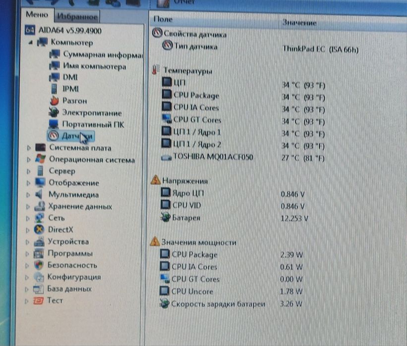This screenshot has width=407, height=346.
Task: Click the Сервер tower icon
Action: pyautogui.click(x=40, y=171)
